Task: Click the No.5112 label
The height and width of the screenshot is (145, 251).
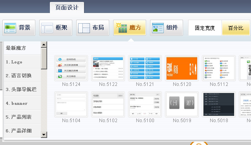Action: [219, 84]
